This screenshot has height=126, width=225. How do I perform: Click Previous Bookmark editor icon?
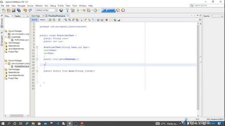click(x=85, y=20)
